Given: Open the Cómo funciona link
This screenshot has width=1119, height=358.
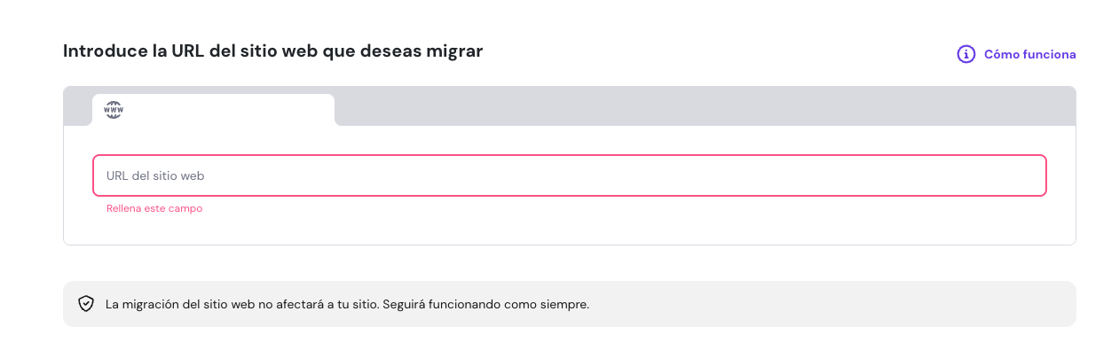Looking at the screenshot, I should coord(1029,54).
